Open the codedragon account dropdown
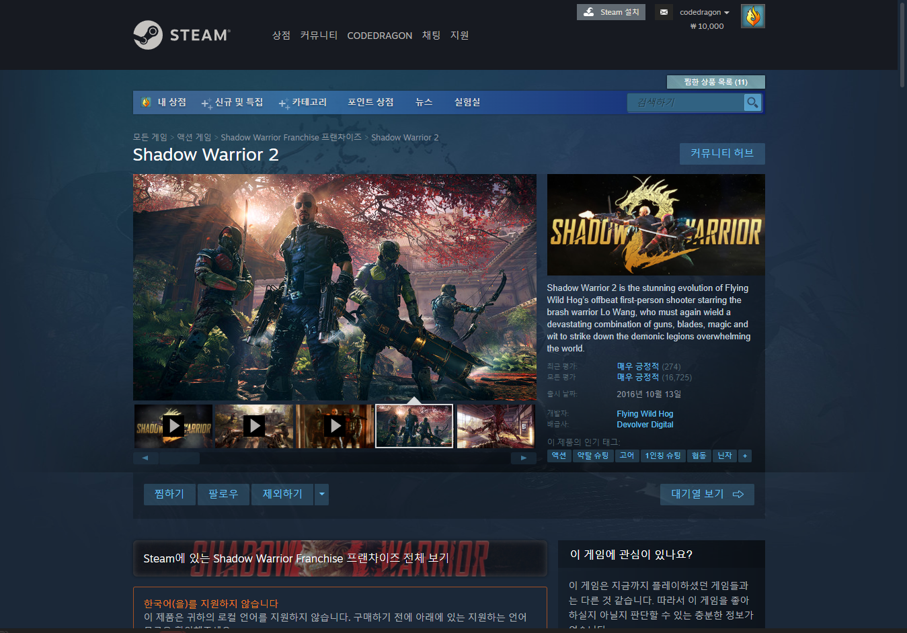The width and height of the screenshot is (907, 633). coord(704,12)
